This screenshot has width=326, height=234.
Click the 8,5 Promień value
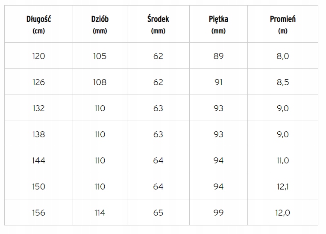pyautogui.click(x=283, y=82)
